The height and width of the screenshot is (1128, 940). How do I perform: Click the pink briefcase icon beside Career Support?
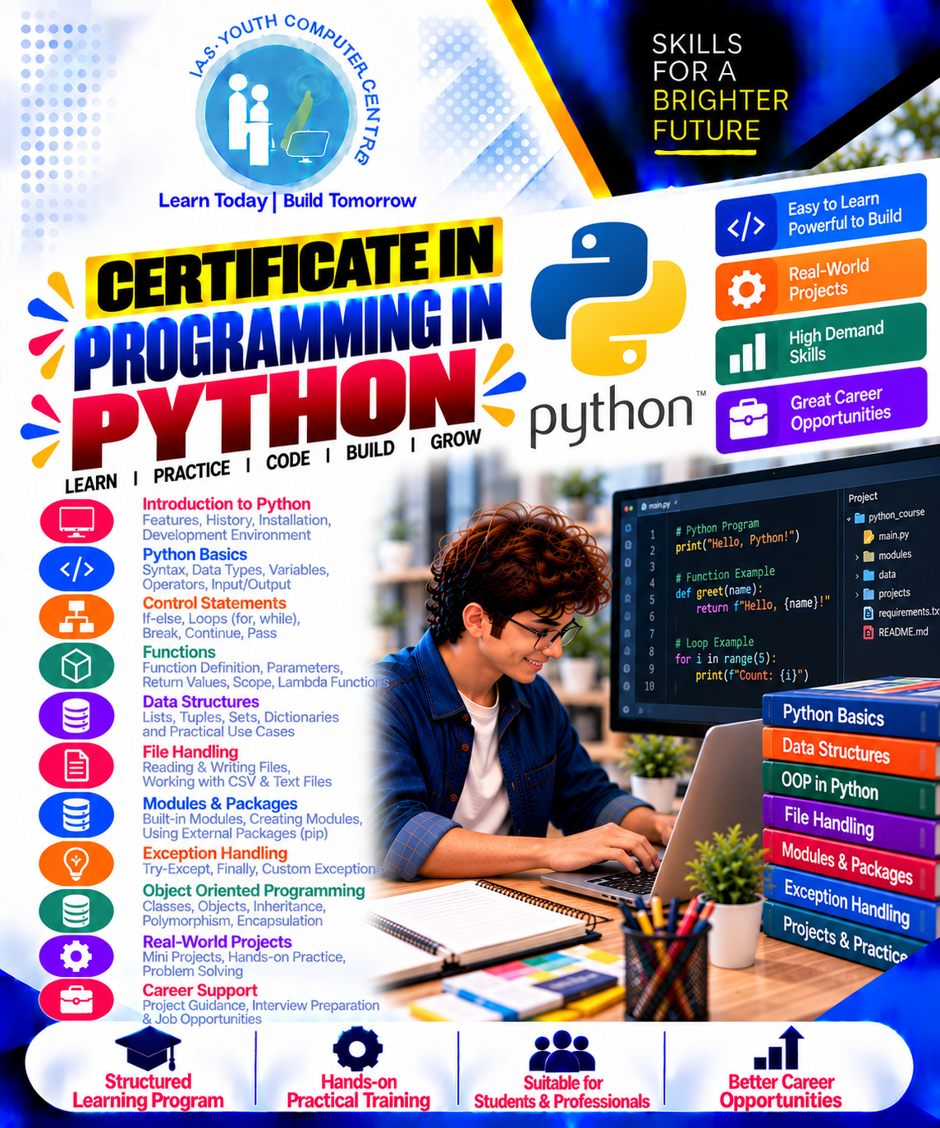(x=76, y=999)
